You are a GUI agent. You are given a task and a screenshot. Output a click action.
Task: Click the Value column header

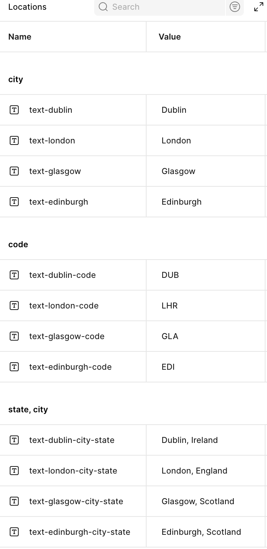click(x=170, y=37)
